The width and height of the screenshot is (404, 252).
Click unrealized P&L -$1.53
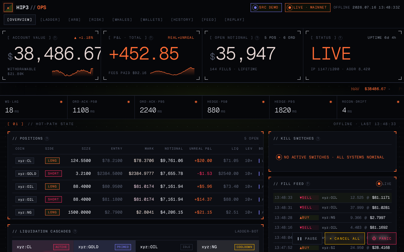(x=205, y=174)
